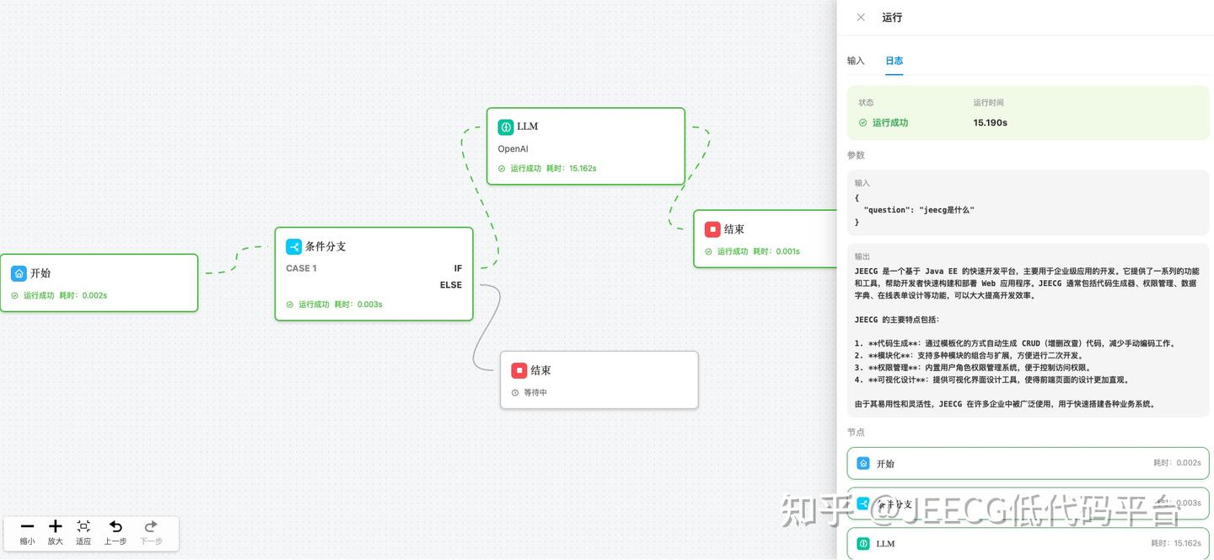Image resolution: width=1214 pixels, height=560 pixels.
Task: Click 耗时: 0.001s in 结束 node
Action: point(776,251)
